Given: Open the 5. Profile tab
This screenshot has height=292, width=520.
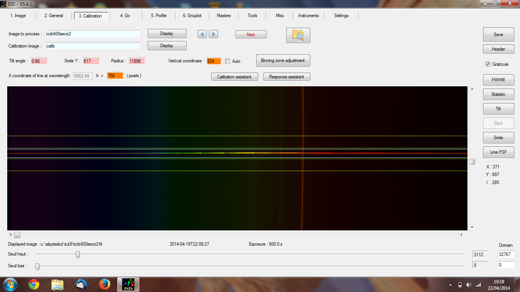Looking at the screenshot, I should coord(159,16).
